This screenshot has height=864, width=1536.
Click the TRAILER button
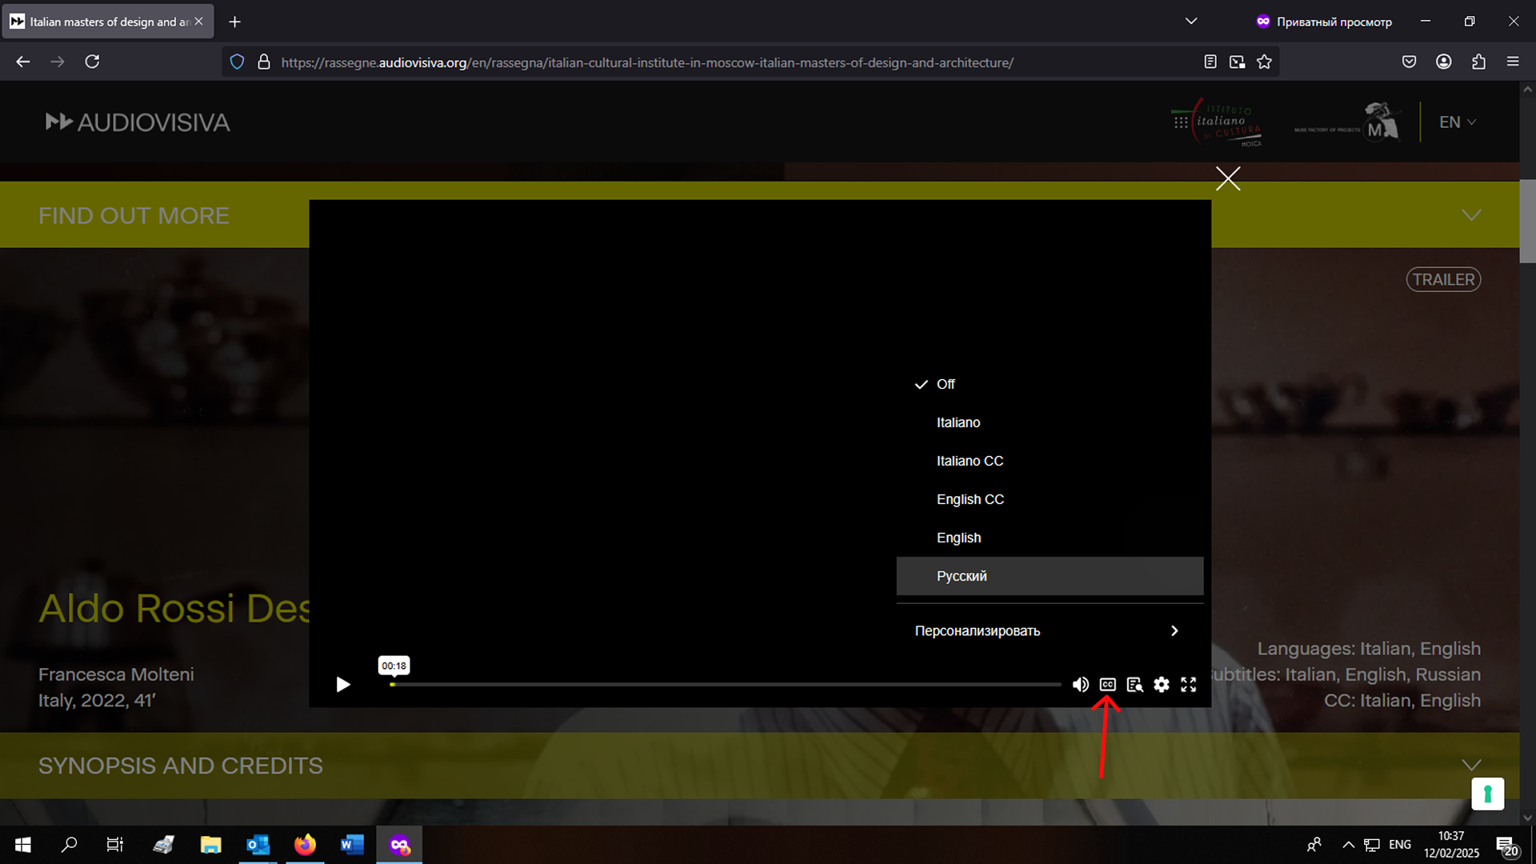[1443, 280]
